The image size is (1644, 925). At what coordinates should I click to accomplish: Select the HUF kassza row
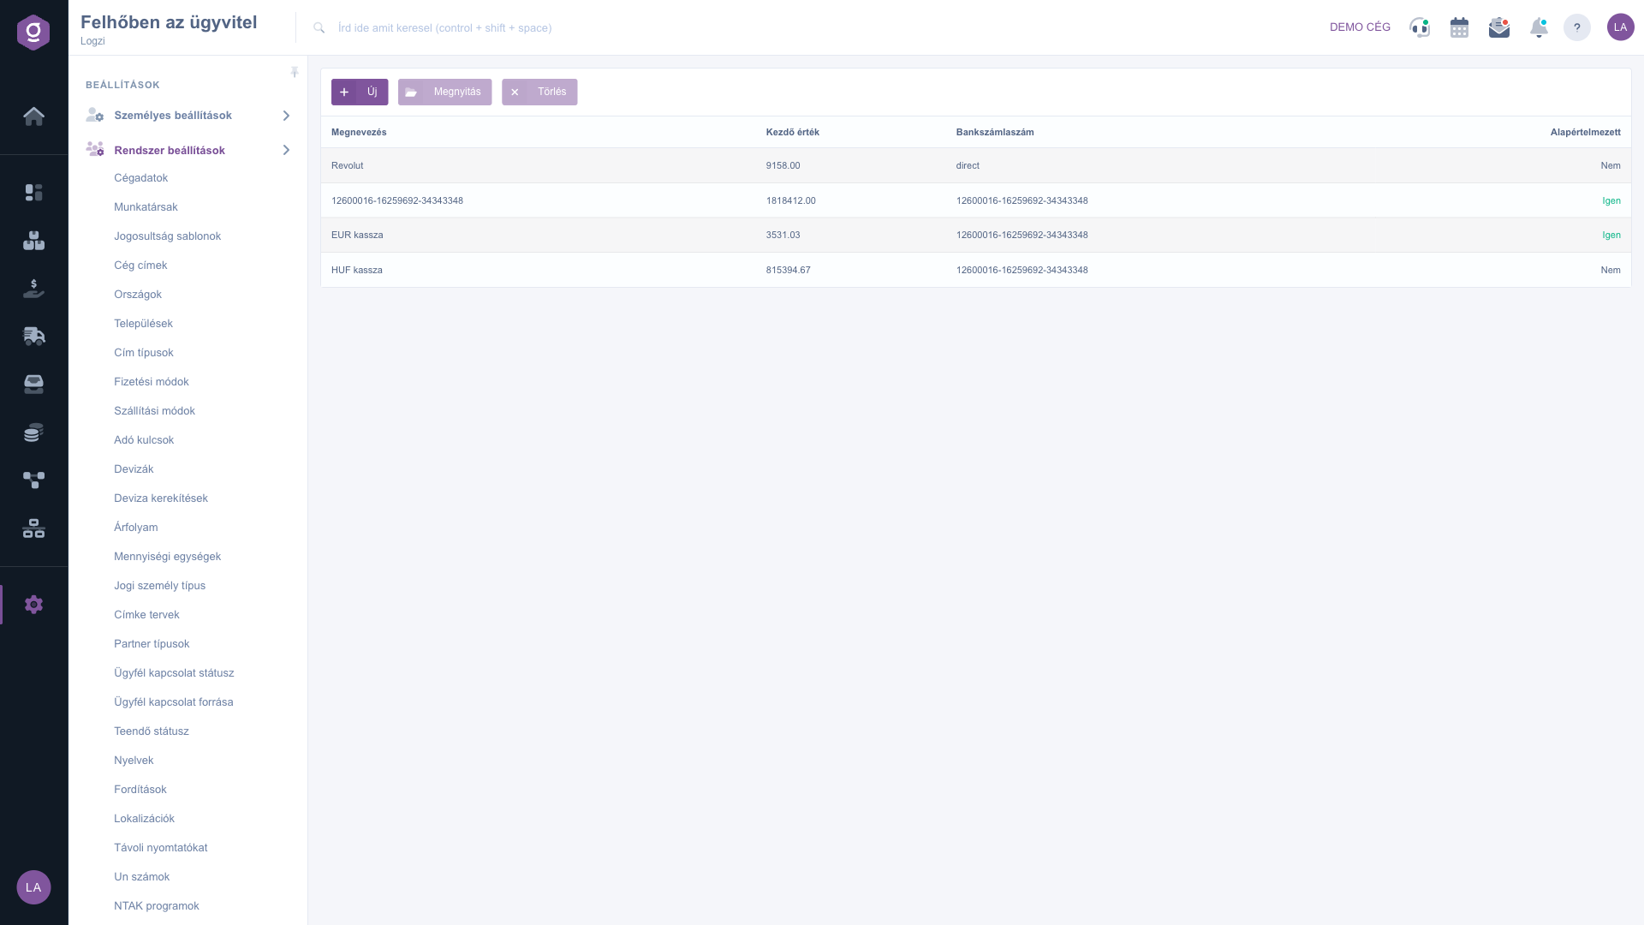[x=976, y=270]
